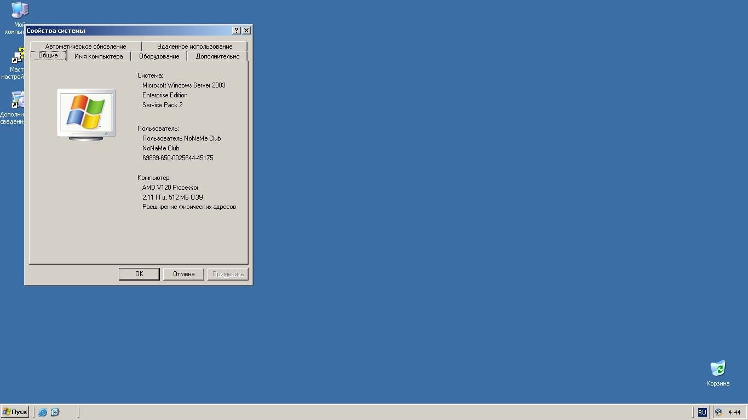The height and width of the screenshot is (420, 748).
Task: Click the Service Pack 2 text
Action: (x=163, y=105)
